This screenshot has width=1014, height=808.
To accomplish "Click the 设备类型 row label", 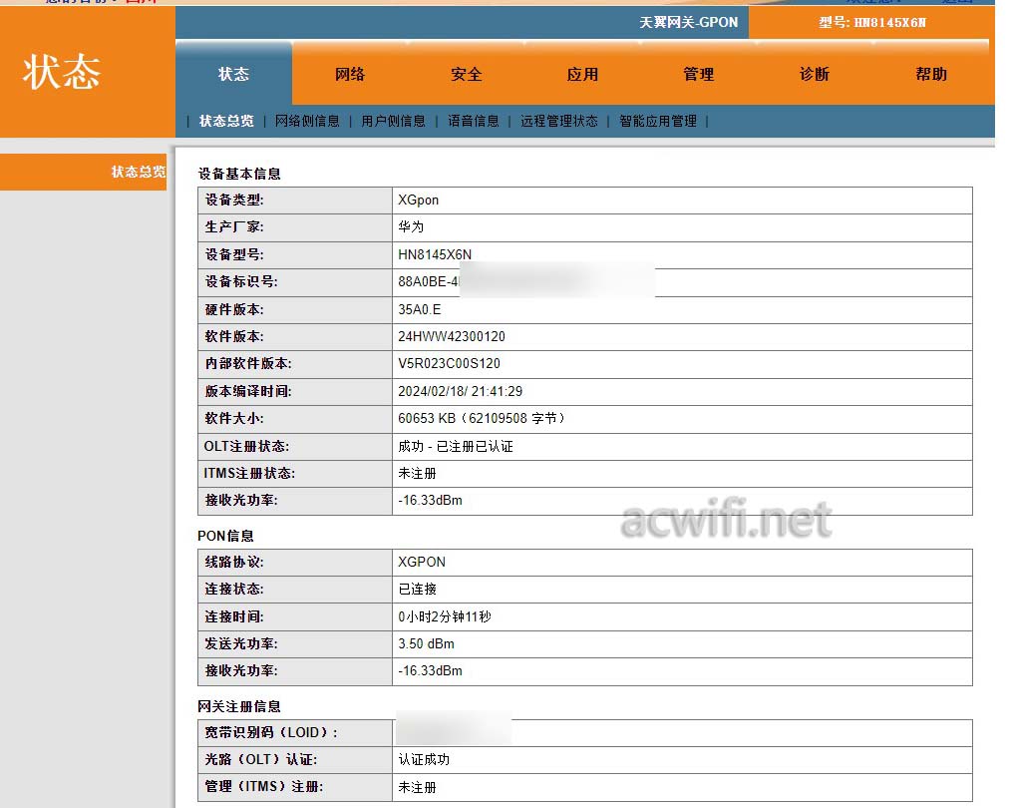I will click(x=234, y=200).
